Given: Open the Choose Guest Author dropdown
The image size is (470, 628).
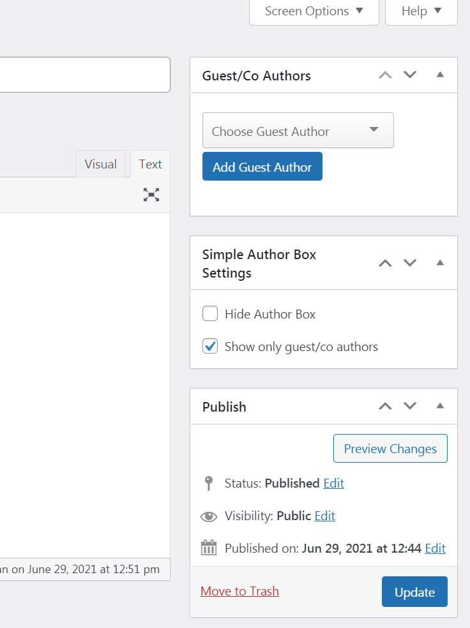Looking at the screenshot, I should click(298, 130).
